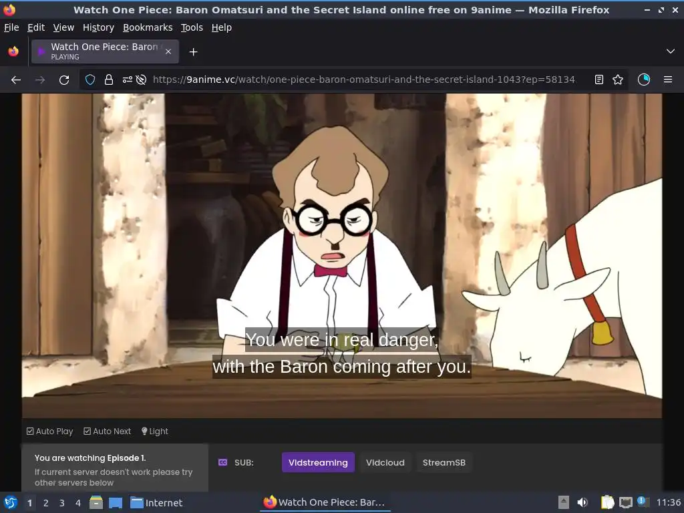Open the Help menu
Viewport: 684px width, 513px height.
222,27
